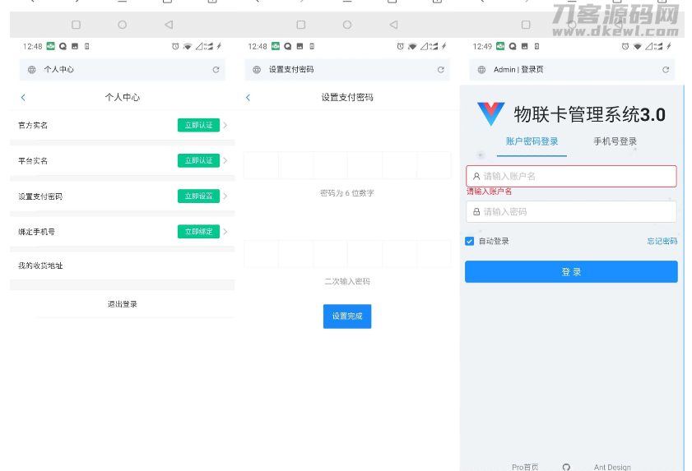Open 我的收货地址 row
Viewport: 692px width, 471px height.
pyautogui.click(x=123, y=266)
